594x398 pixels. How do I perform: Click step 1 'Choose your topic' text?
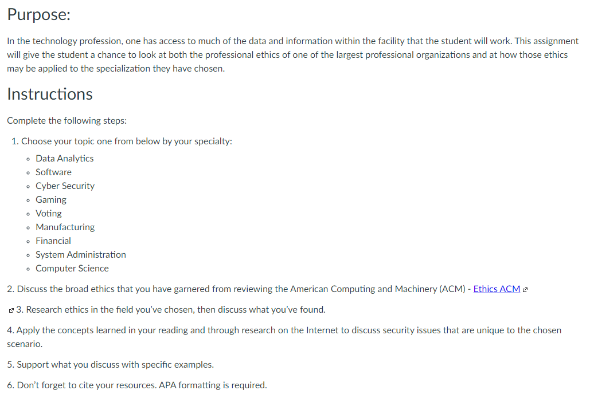[x=122, y=141]
